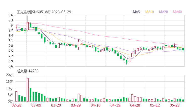Click the 03-09 date axis label
The image size is (187, 111).
(36, 105)
